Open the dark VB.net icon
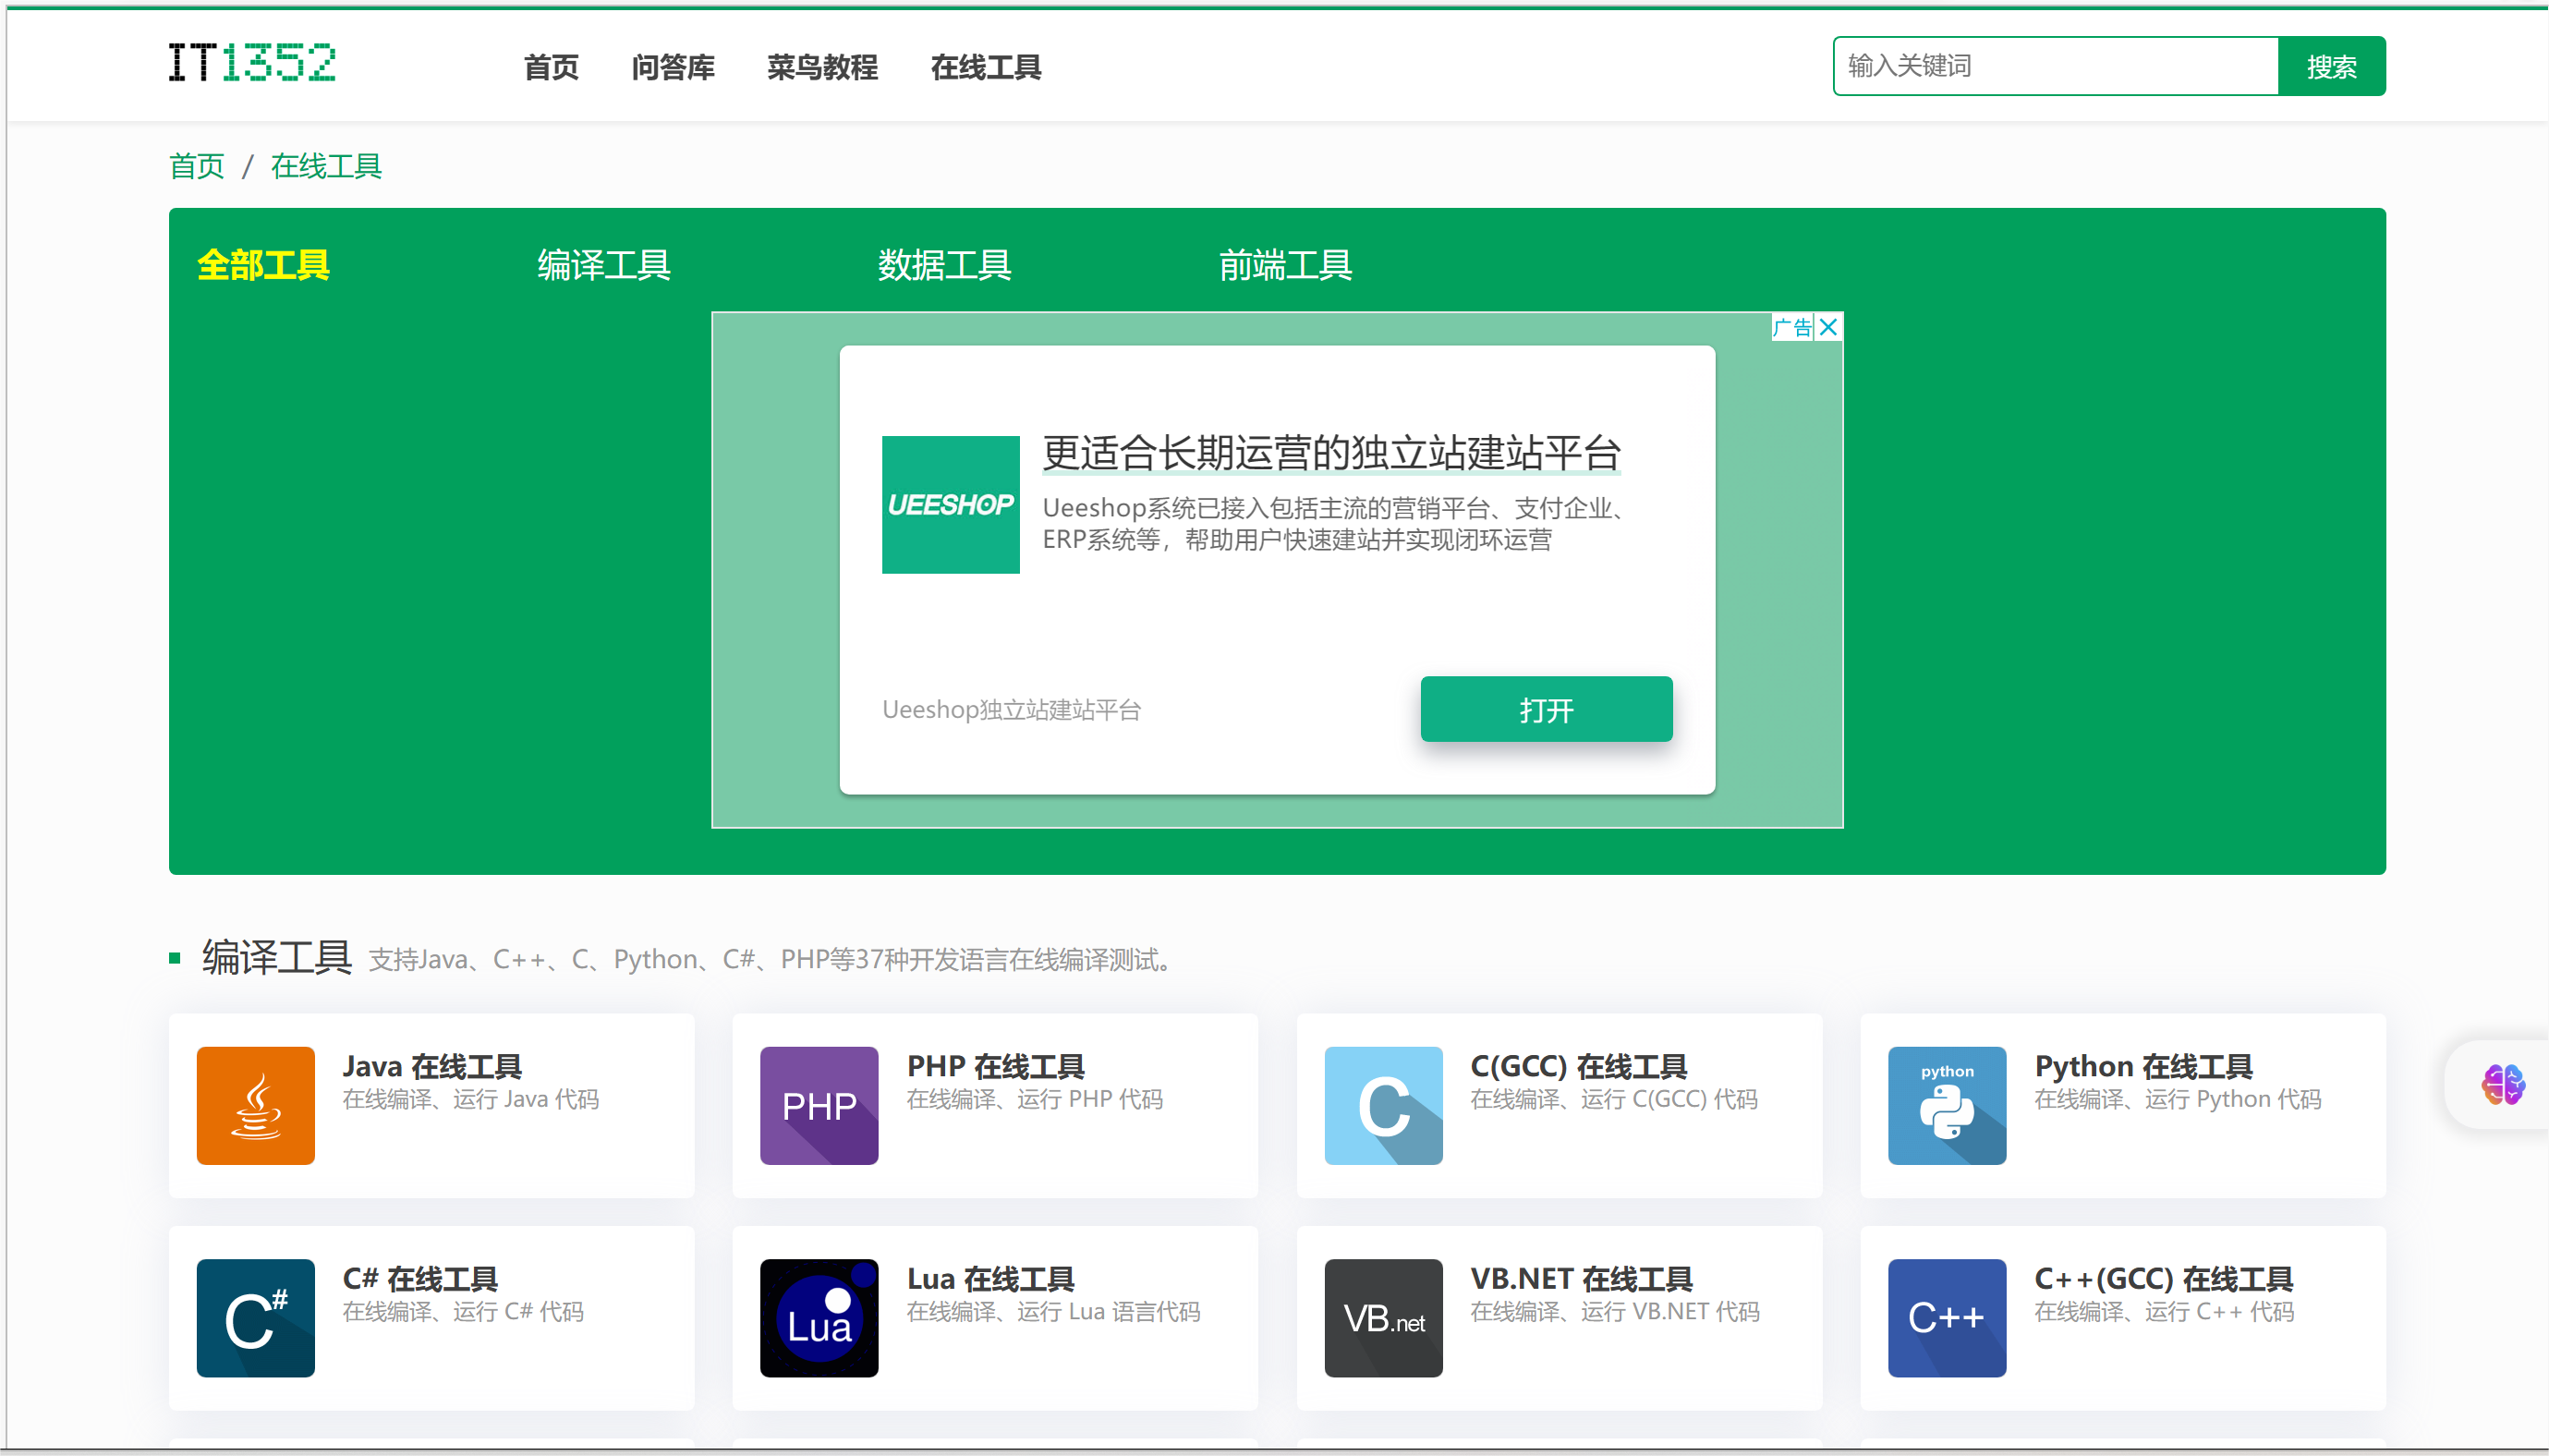The image size is (2549, 1456). (x=1383, y=1317)
